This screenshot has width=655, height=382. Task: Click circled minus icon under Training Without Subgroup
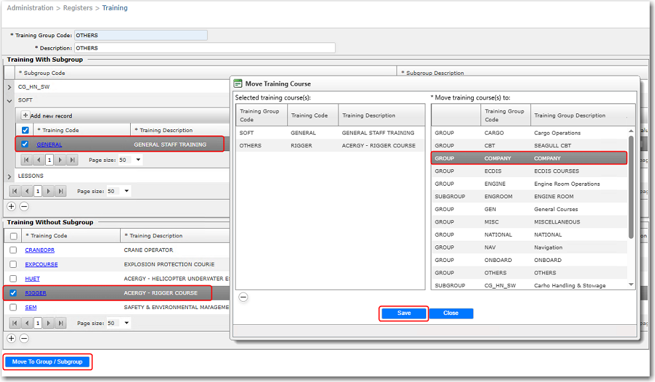[24, 338]
